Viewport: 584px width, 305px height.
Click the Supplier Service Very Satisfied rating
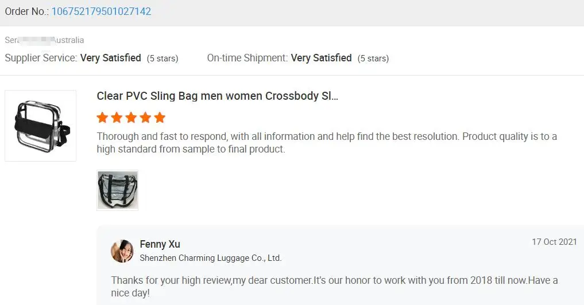click(x=110, y=58)
